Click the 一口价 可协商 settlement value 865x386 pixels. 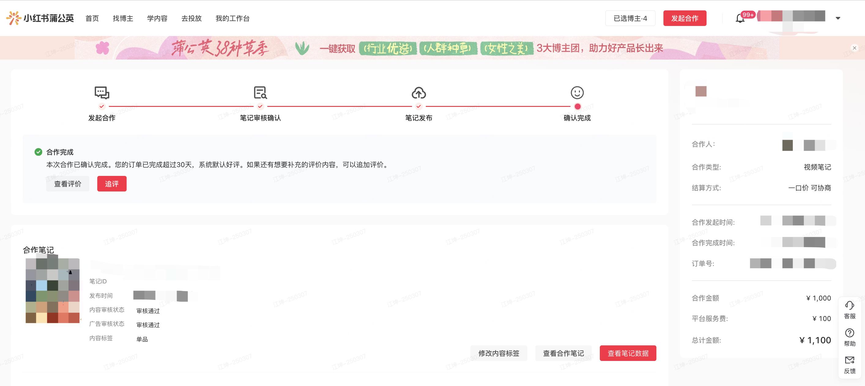(x=809, y=188)
